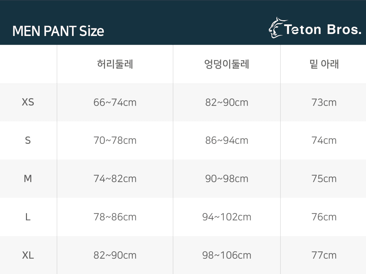Select the 허리둘레 column header
The height and width of the screenshot is (274, 366).
[115, 64]
